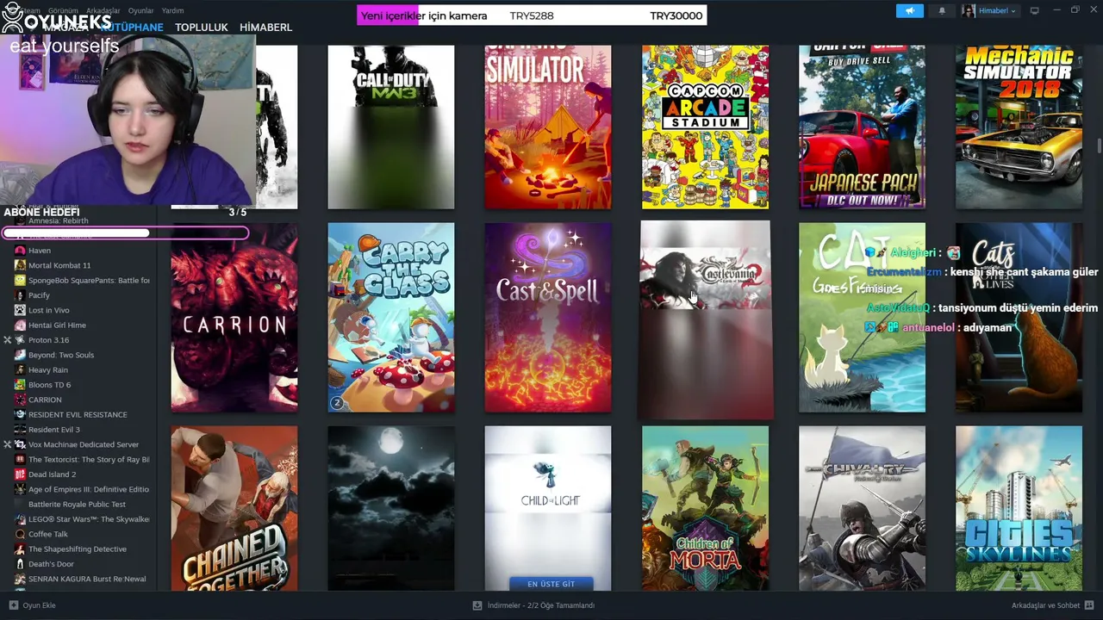This screenshot has width=1103, height=620.
Task: Open the İndirmeler downloads status
Action: click(534, 605)
